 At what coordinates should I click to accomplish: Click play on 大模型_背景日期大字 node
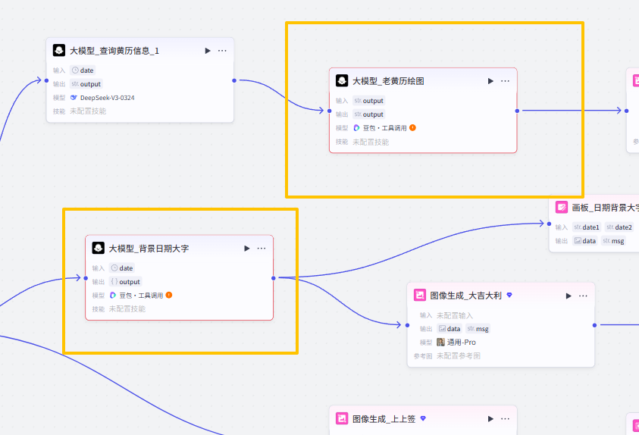[246, 249]
